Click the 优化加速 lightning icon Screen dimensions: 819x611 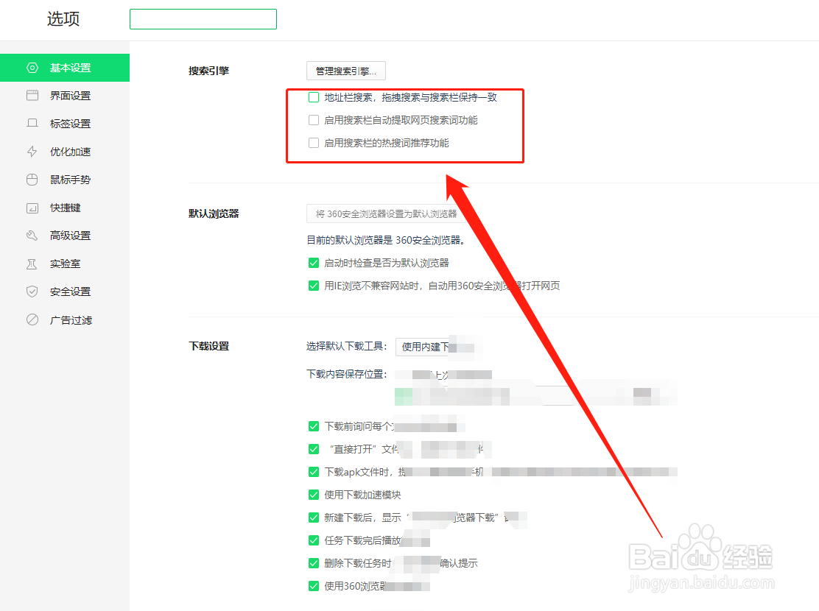tap(32, 152)
